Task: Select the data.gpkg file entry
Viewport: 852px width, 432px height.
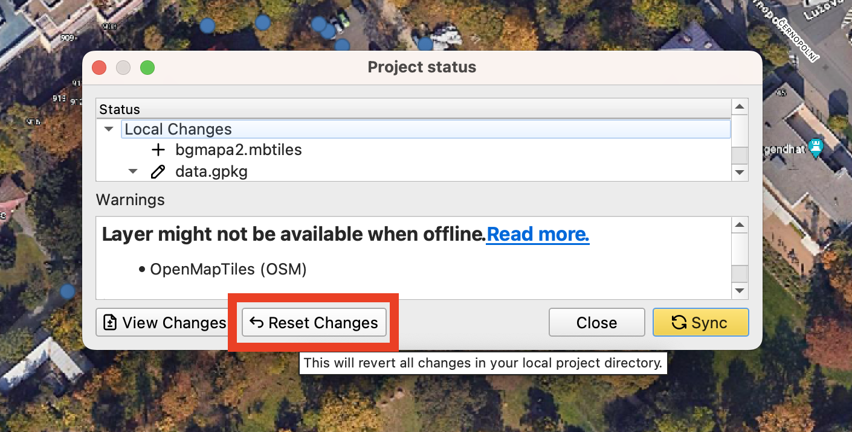Action: tap(211, 172)
